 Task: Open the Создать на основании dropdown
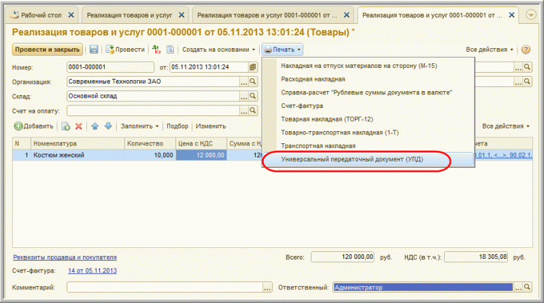click(x=219, y=50)
